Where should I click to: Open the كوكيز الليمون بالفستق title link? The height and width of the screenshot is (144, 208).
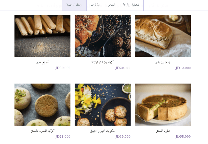tap(42, 131)
